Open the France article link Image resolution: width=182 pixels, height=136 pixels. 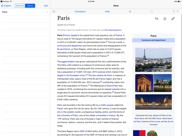pyautogui.click(x=119, y=35)
